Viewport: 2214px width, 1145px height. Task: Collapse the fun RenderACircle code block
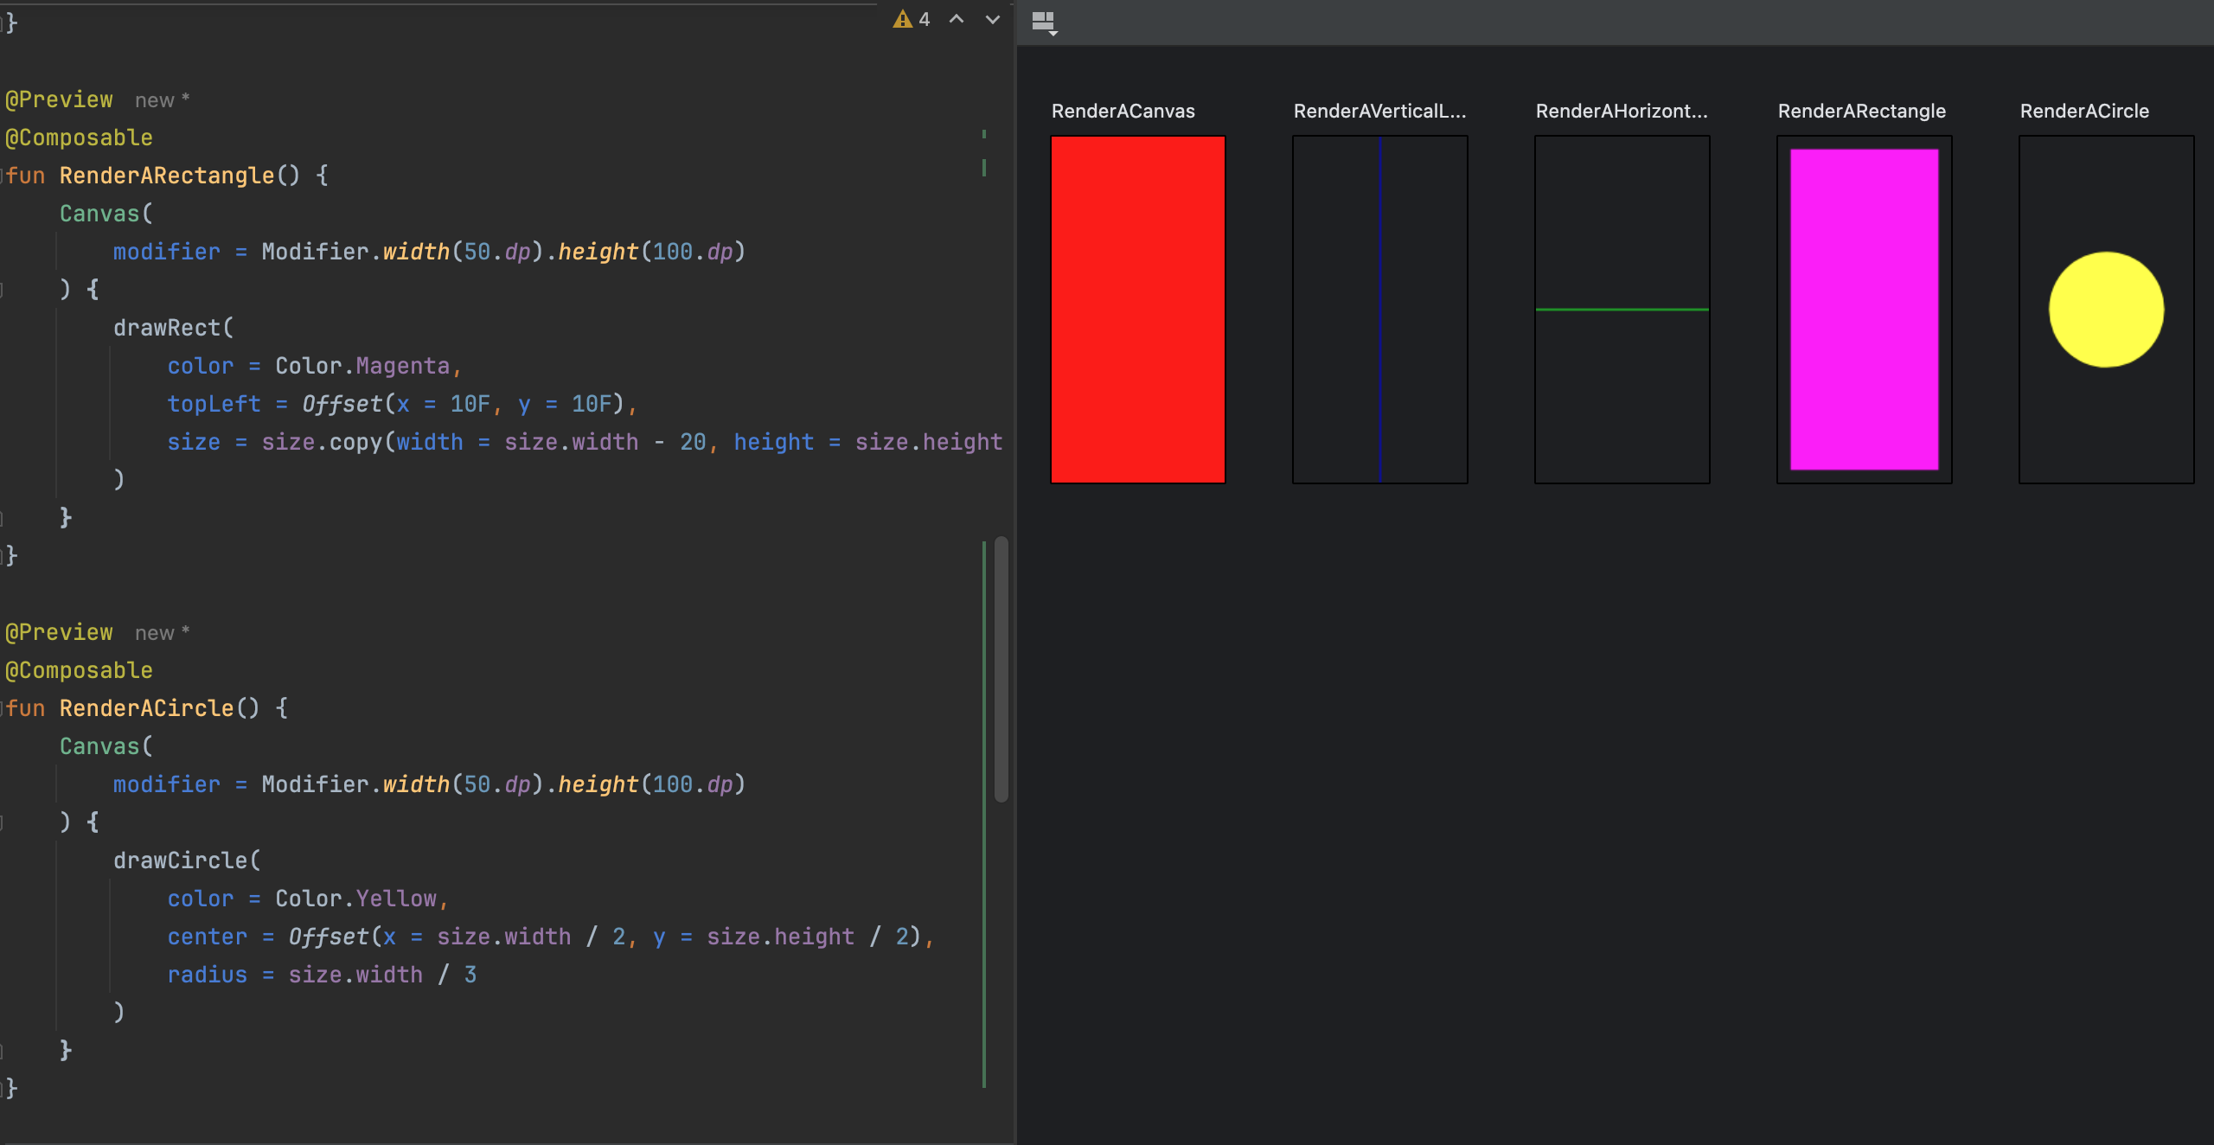[x=3, y=708]
